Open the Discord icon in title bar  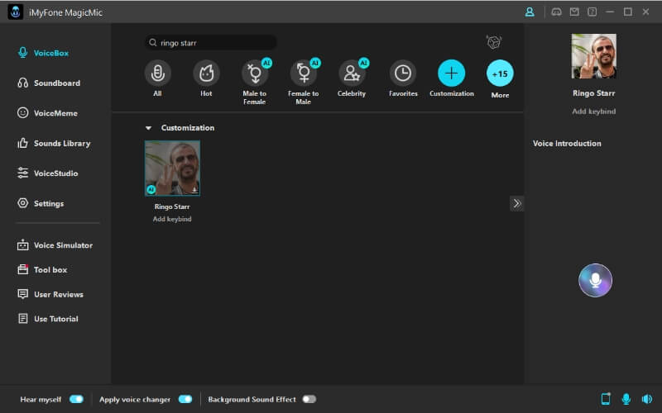(x=556, y=12)
